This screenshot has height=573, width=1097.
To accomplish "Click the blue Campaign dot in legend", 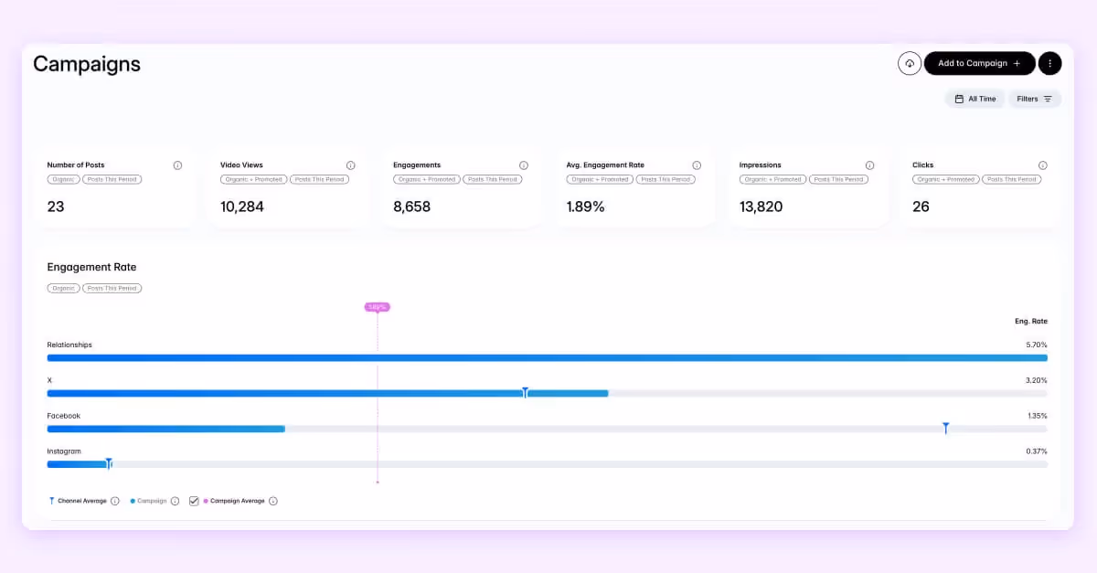I will tap(133, 501).
